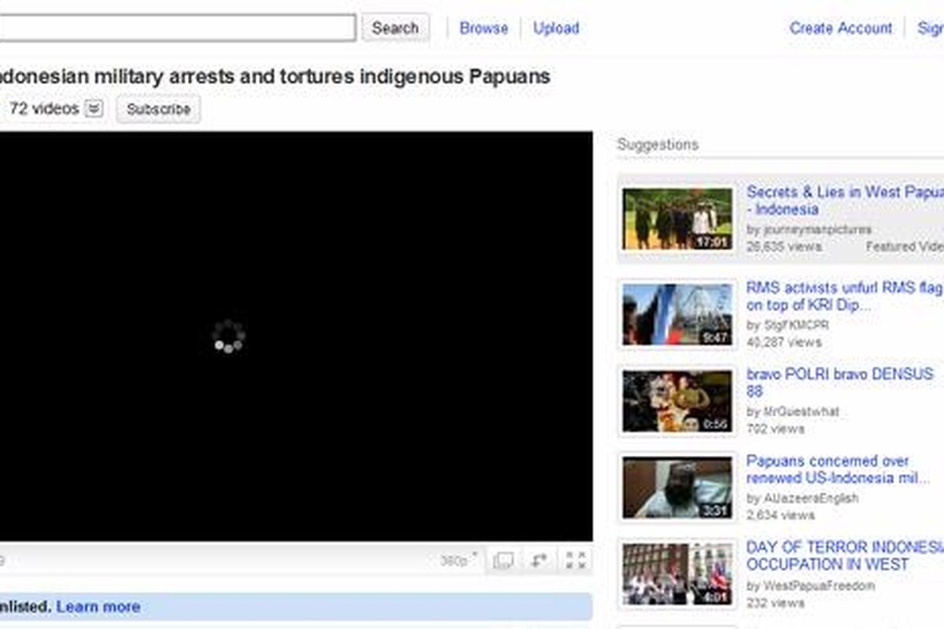Click the Search button
This screenshot has height=629, width=944.
point(395,28)
